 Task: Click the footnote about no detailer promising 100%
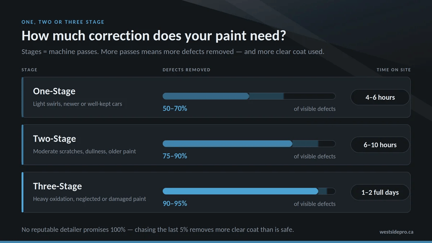(x=158, y=229)
